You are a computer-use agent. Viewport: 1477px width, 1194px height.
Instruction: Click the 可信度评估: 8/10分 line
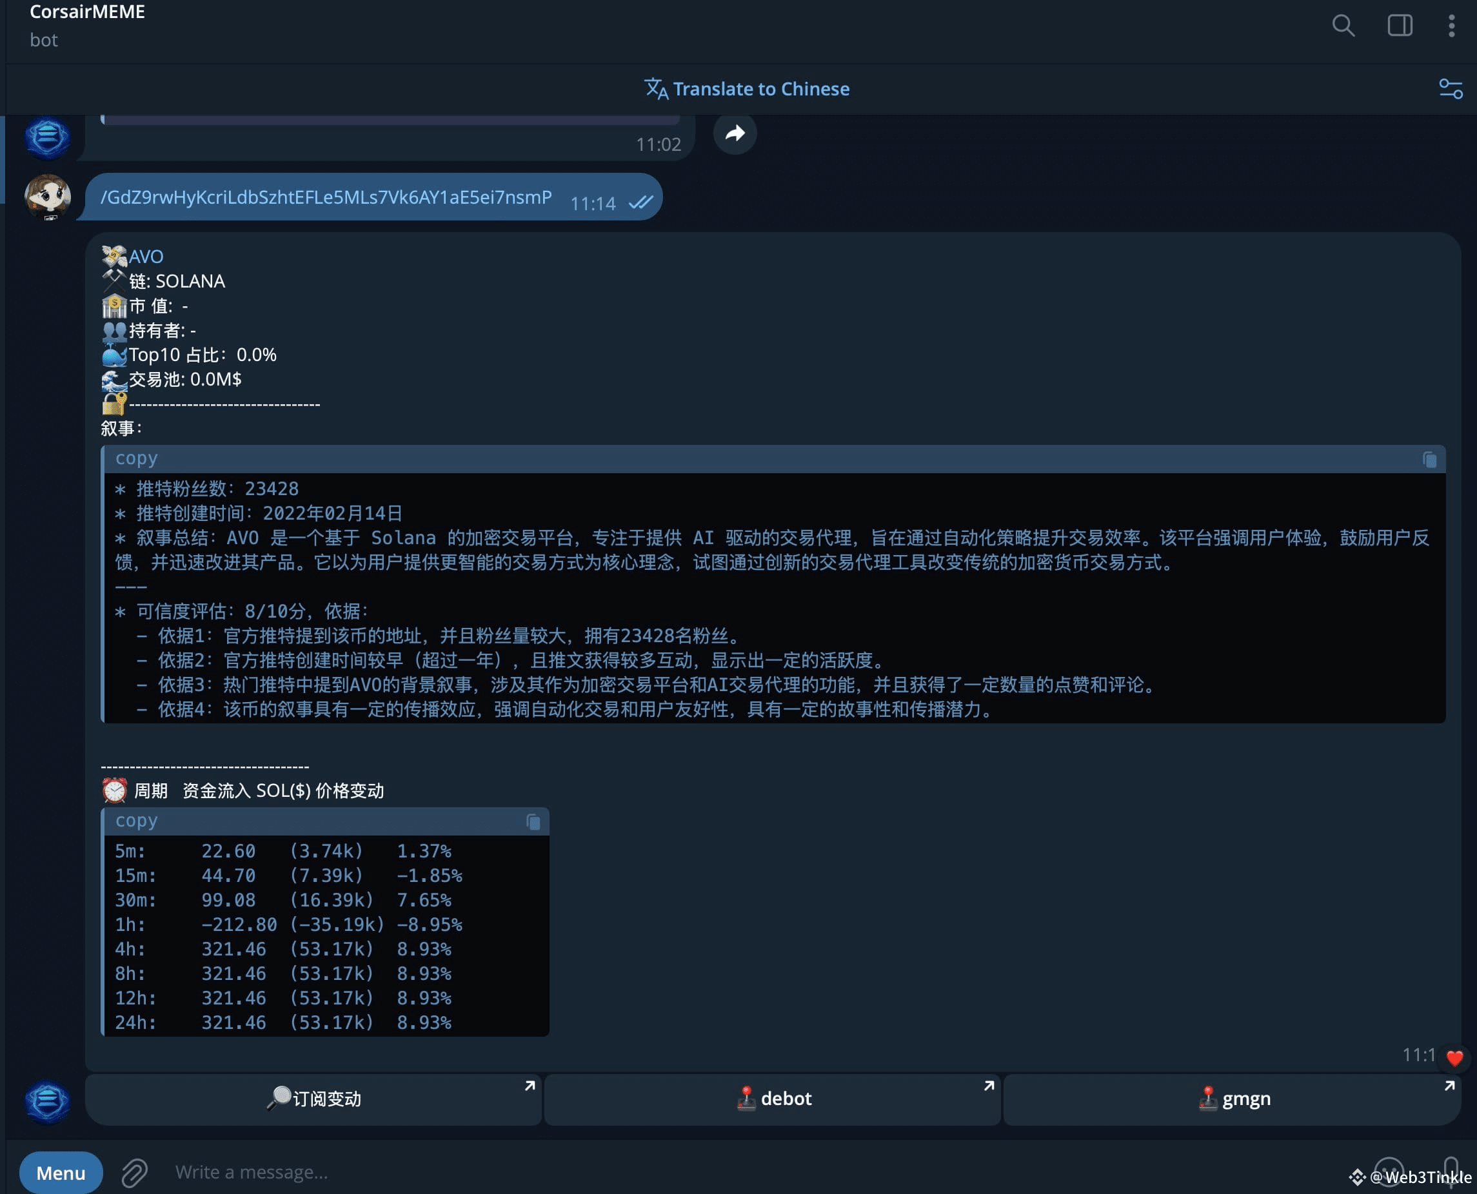point(242,611)
